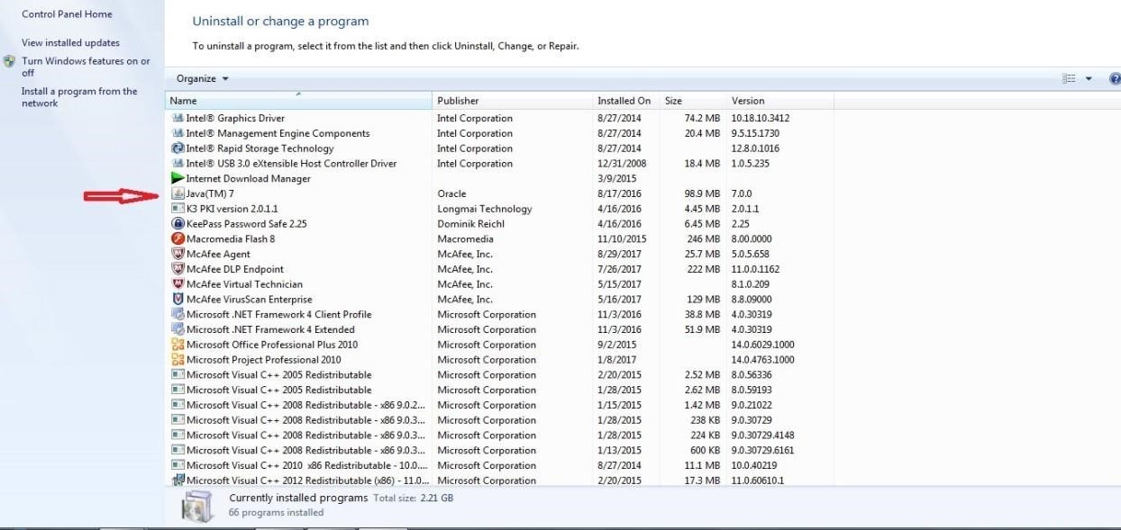Viewport: 1121px width, 530px height.
Task: Open the Control Panel Home link
Action: point(67,14)
